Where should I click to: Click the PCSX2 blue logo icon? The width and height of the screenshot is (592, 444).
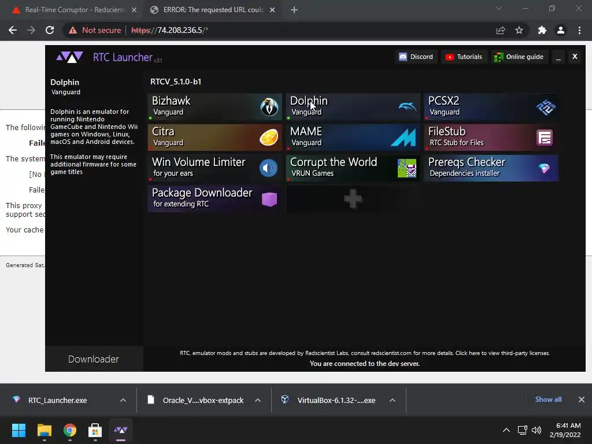coord(546,107)
